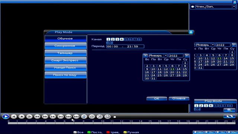Enable channel 8 in the Play Mode dialog

140,39
